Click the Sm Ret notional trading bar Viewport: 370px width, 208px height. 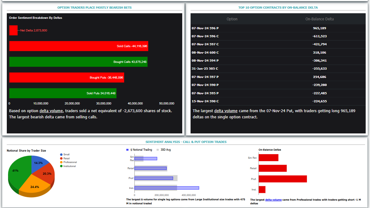pos(146,158)
